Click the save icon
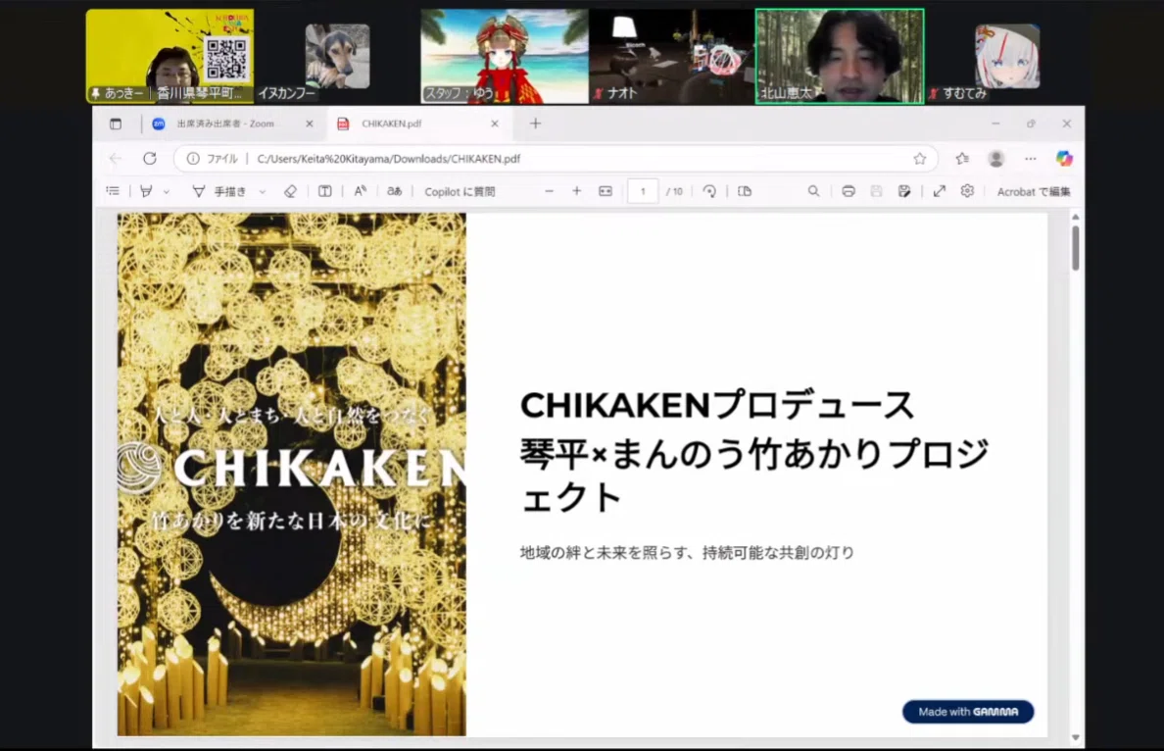Screen dimensions: 1164x751 876,191
